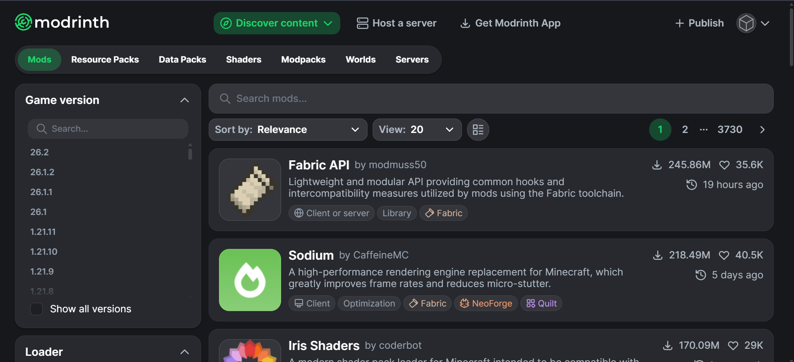Enable Show all versions checkbox
Viewport: 794px width, 362px height.
point(36,309)
